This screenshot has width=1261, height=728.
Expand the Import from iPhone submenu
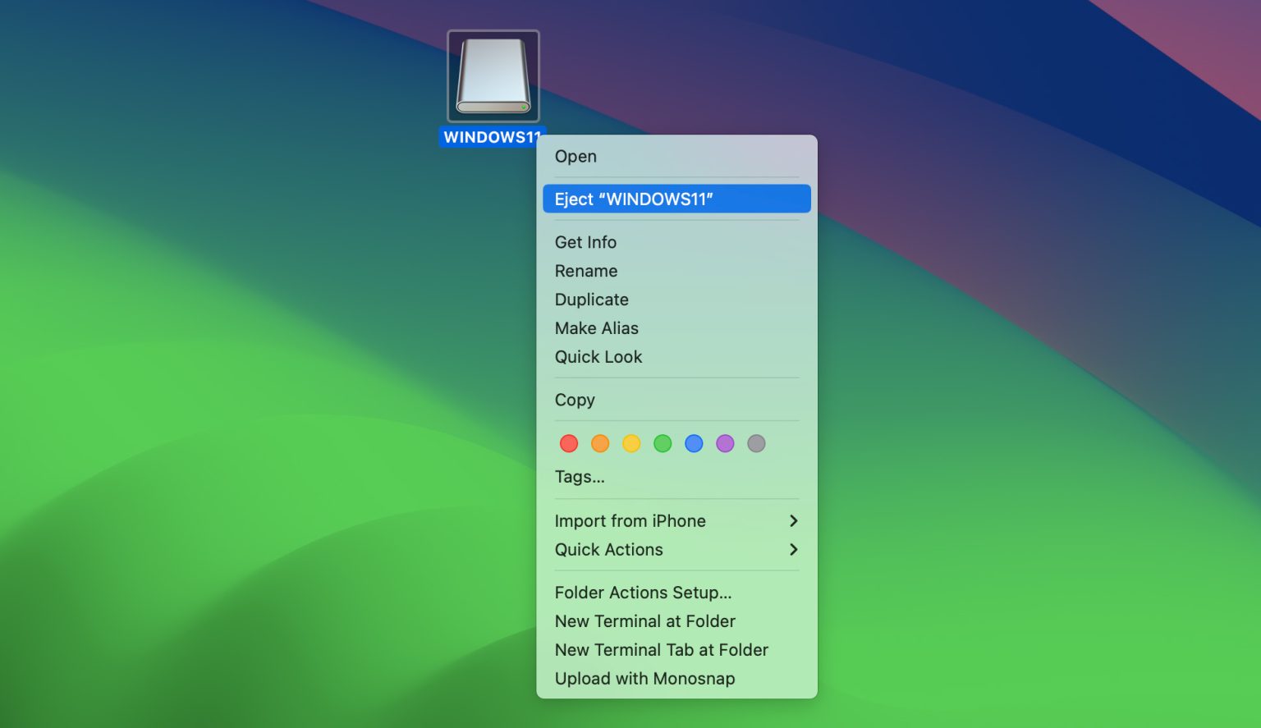(x=630, y=520)
